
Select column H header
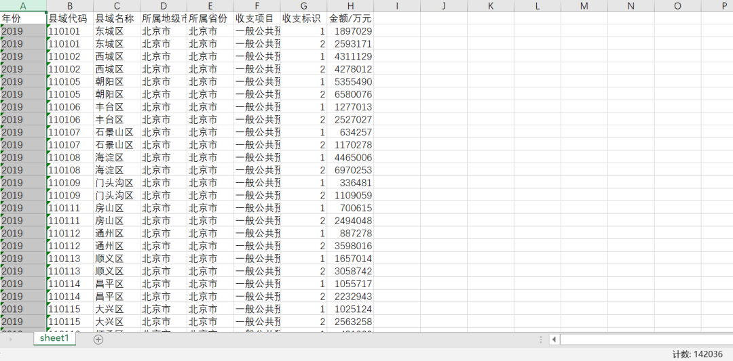click(x=351, y=5)
